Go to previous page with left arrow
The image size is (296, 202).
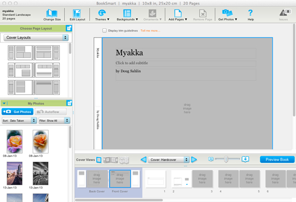point(144,160)
